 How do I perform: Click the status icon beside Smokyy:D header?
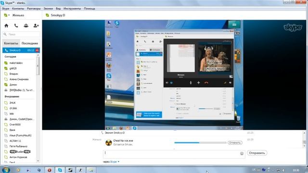(47, 15)
